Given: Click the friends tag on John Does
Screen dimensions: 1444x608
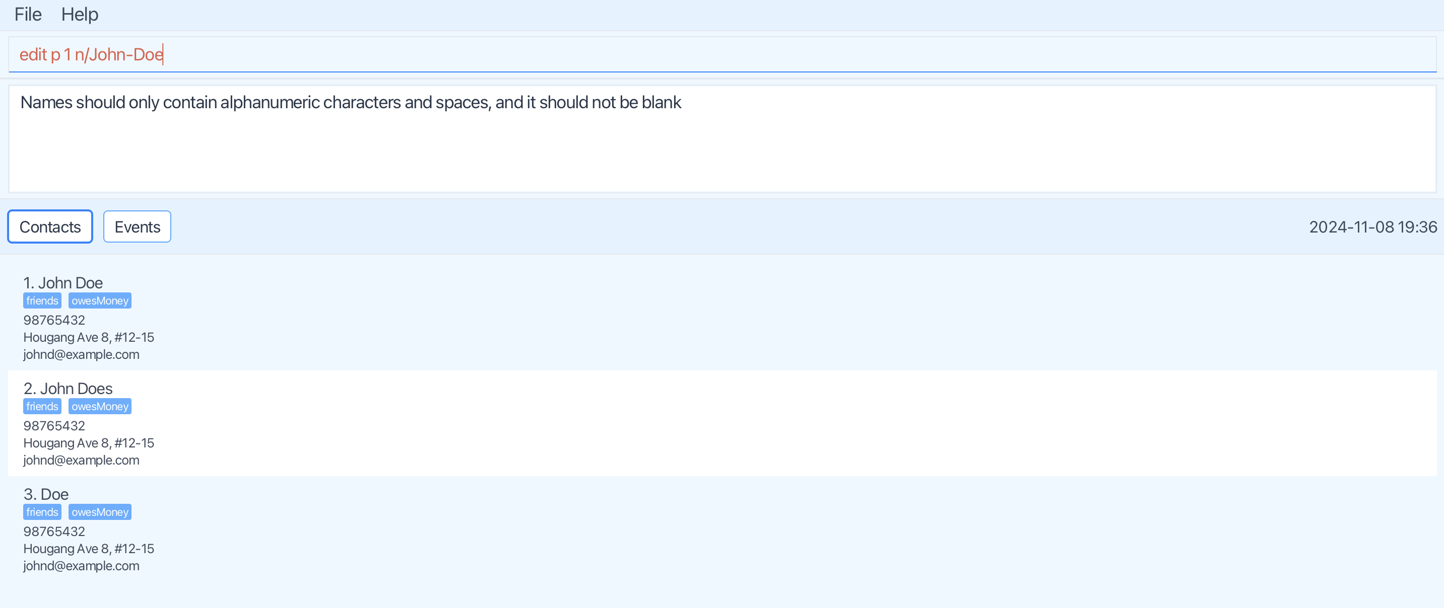Looking at the screenshot, I should point(42,407).
